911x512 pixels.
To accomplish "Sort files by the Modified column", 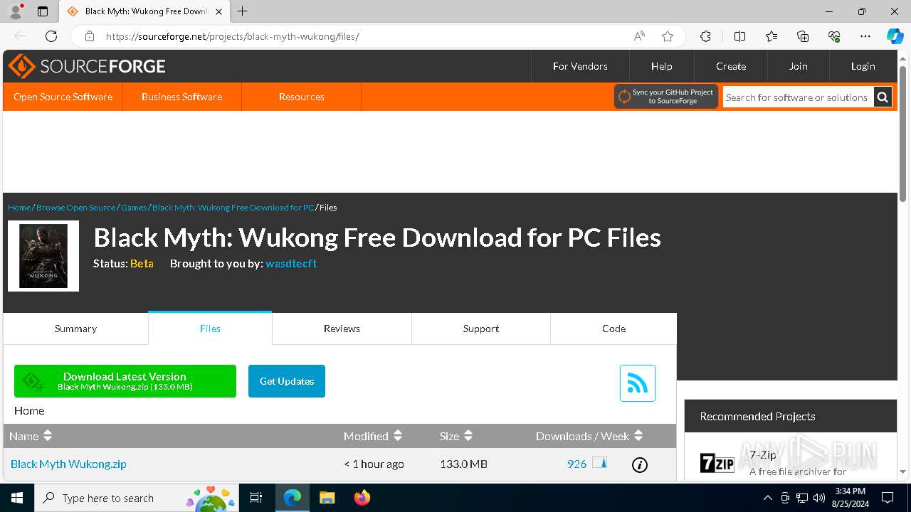I will (373, 436).
